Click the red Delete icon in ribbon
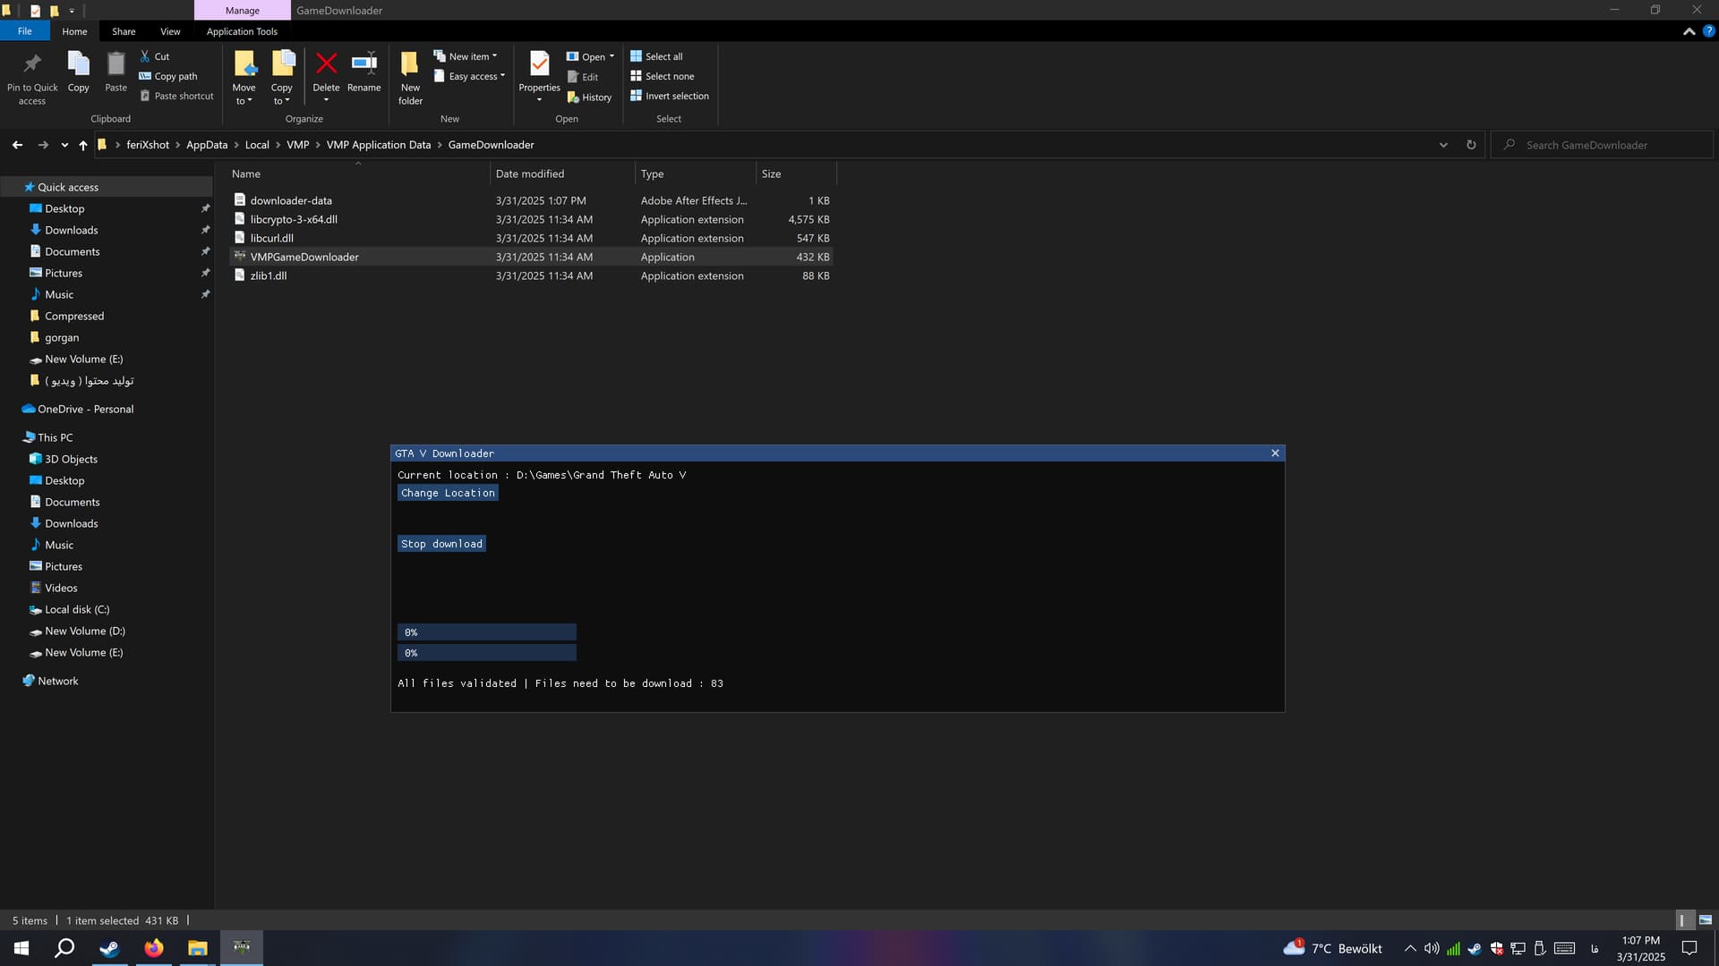Viewport: 1719px width, 966px height. 326,64
